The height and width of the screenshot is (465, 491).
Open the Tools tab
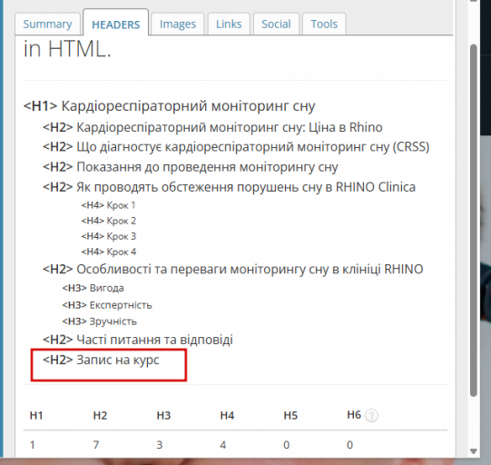pos(324,25)
